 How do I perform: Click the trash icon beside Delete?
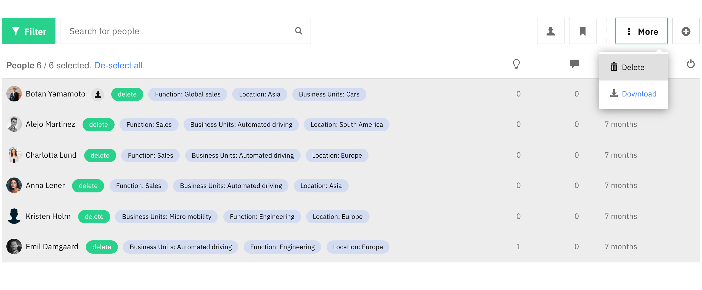(614, 67)
